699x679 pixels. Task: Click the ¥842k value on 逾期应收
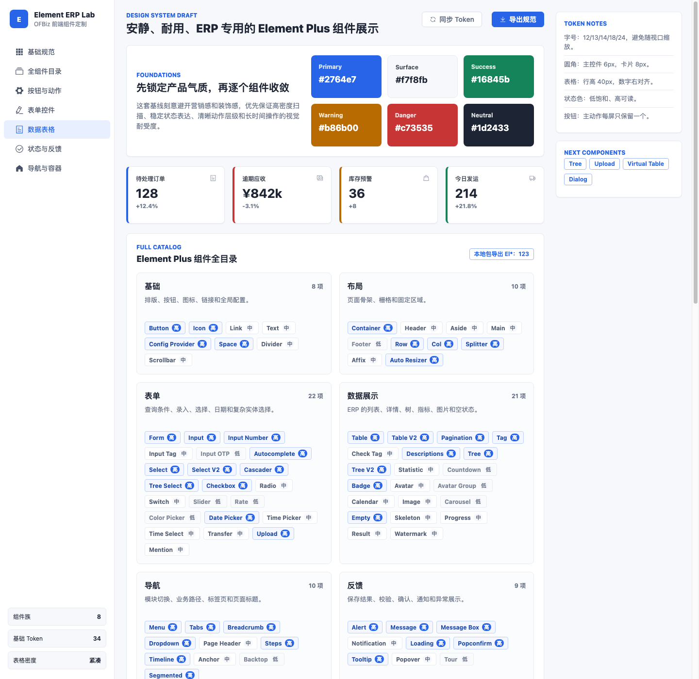(262, 194)
